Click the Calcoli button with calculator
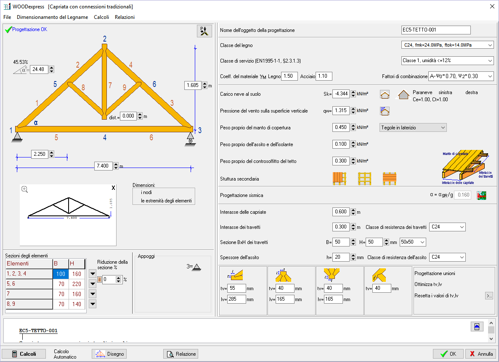Image resolution: width=499 pixels, height=362 pixels. [x=24, y=354]
